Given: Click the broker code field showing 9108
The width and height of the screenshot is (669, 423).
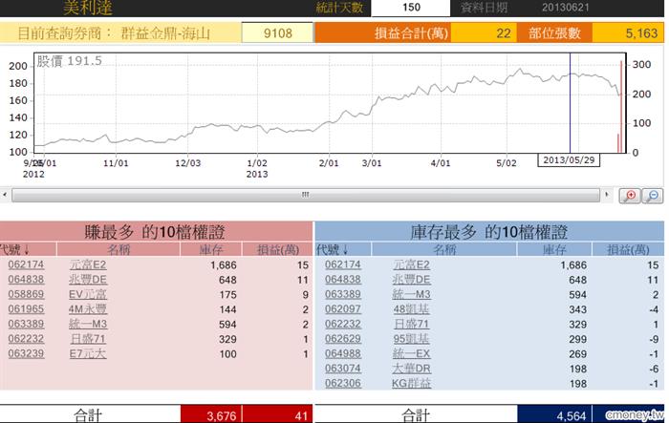Looking at the screenshot, I should (x=277, y=32).
